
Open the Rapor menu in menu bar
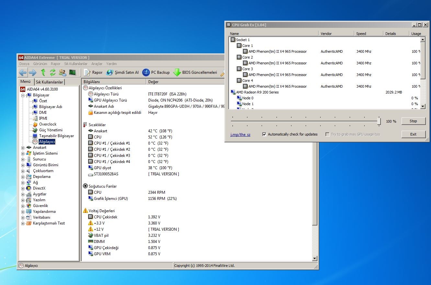[56, 64]
